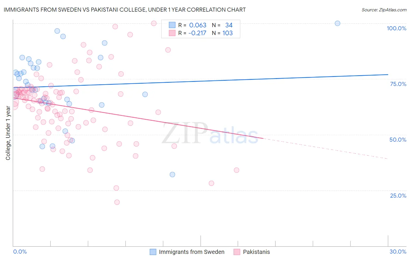Click the 75.0% y-axis label
The height and width of the screenshot is (260, 410).
tap(398, 84)
